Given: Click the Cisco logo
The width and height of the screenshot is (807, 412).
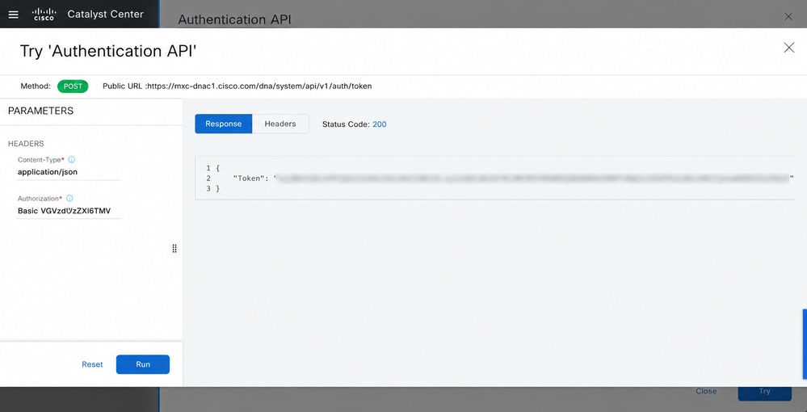Looking at the screenshot, I should coord(44,14).
